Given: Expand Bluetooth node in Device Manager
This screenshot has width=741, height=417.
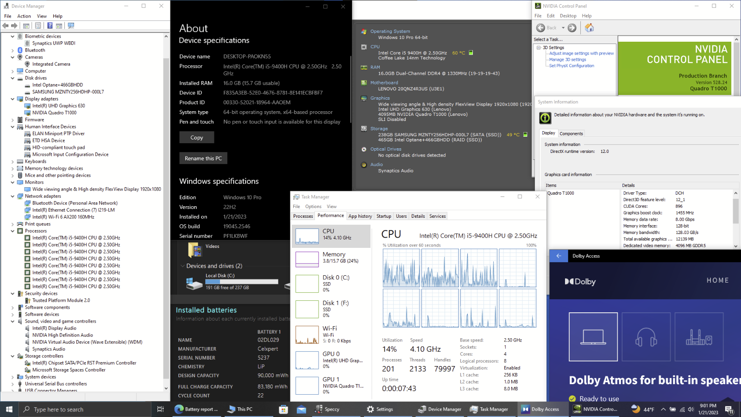Looking at the screenshot, I should click(x=13, y=50).
